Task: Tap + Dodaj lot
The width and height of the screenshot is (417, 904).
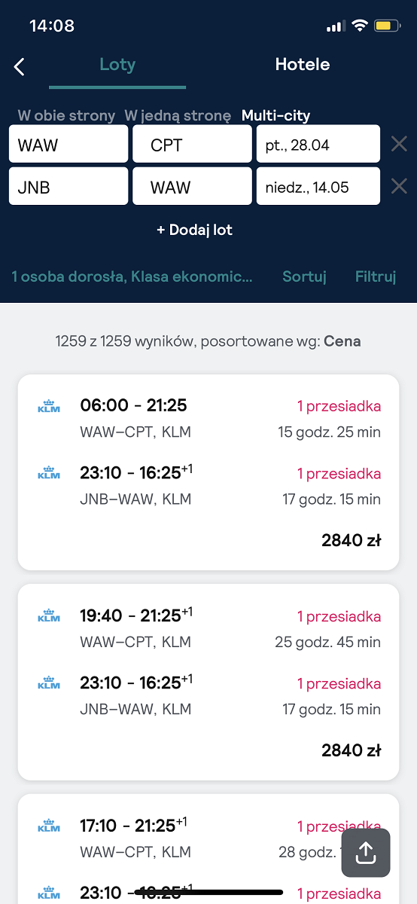Action: click(194, 230)
